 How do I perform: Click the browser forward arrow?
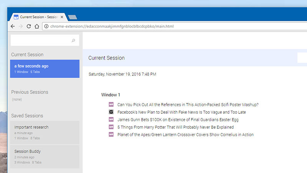[x=21, y=26]
